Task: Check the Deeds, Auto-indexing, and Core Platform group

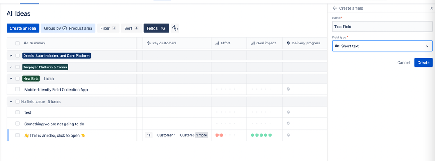Action: pyautogui.click(x=17, y=55)
